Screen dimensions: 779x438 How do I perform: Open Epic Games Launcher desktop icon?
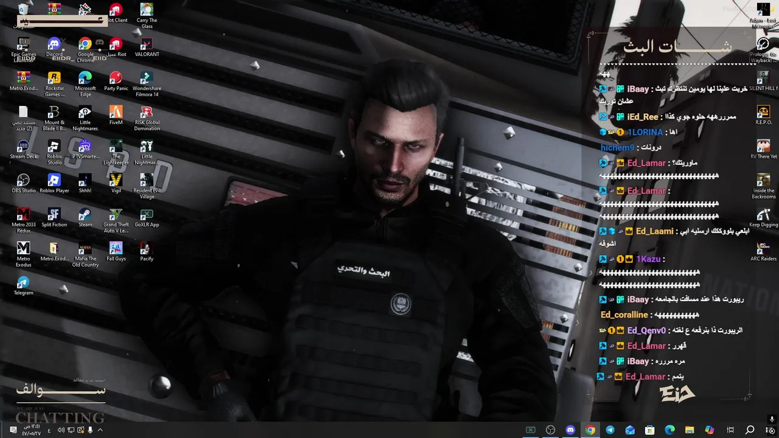[x=24, y=50]
